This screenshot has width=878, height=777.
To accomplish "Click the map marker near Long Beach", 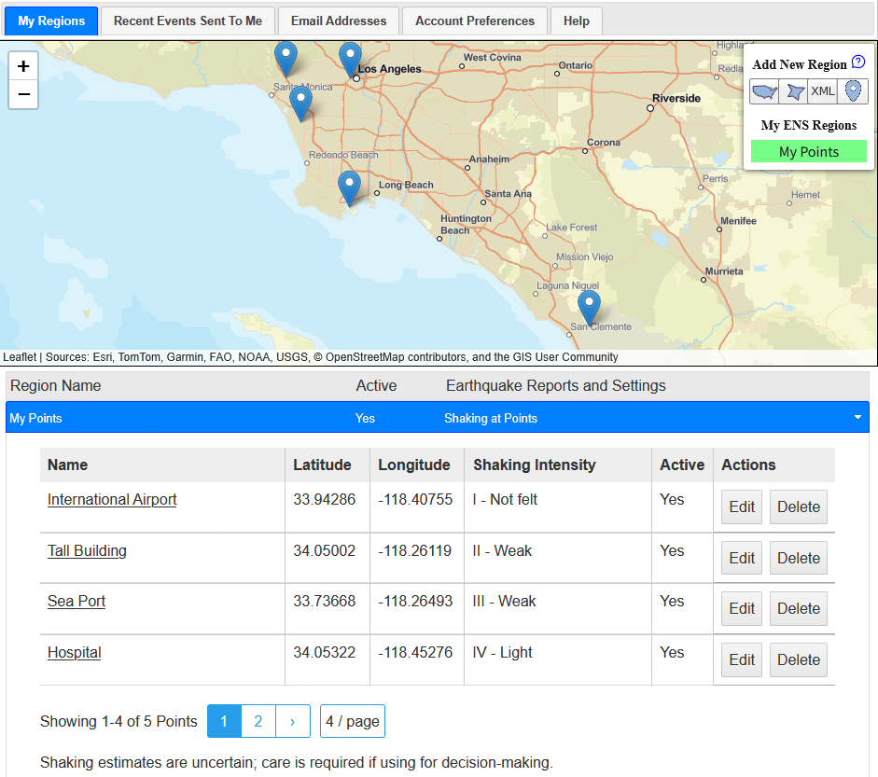I will [349, 188].
